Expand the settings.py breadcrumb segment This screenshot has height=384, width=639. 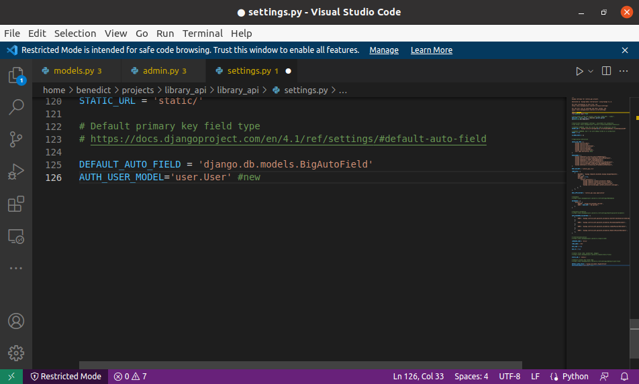point(300,90)
